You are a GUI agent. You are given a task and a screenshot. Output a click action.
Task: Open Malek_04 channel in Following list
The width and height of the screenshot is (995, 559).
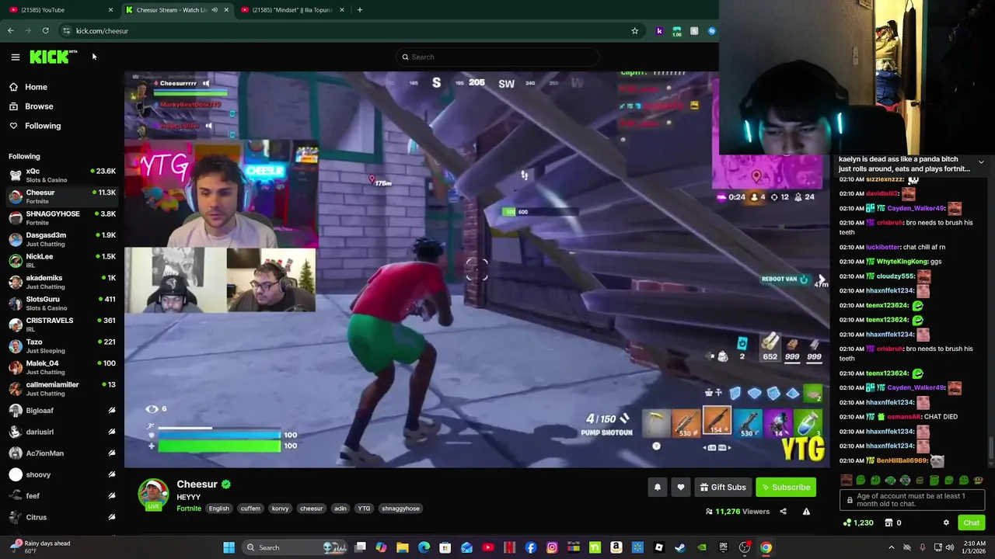[x=62, y=367]
